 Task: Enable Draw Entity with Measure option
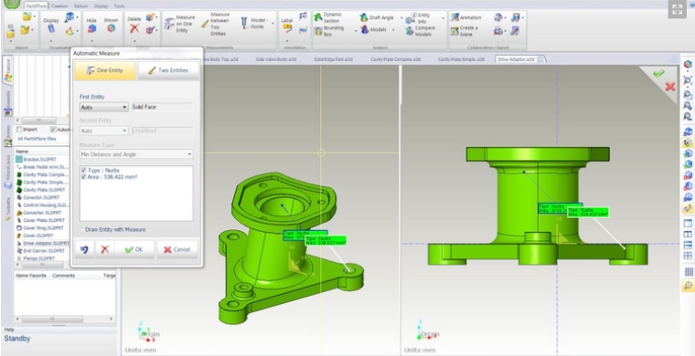pos(82,229)
